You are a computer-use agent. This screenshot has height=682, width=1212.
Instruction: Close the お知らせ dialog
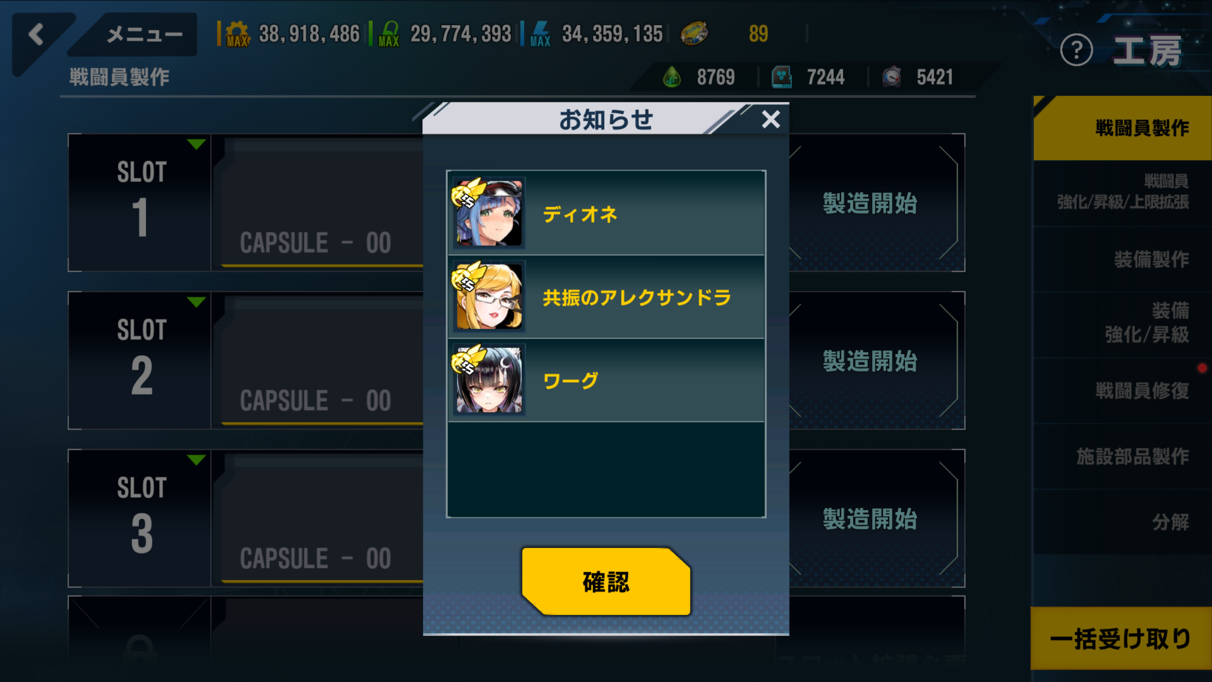[771, 119]
